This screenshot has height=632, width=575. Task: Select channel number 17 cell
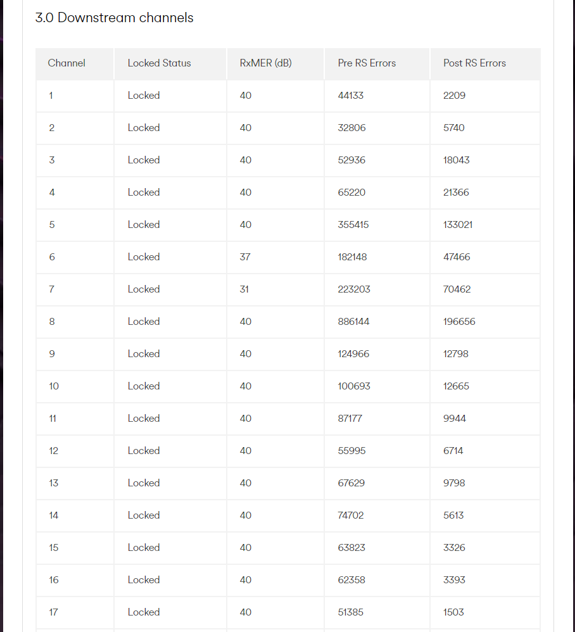(x=54, y=612)
